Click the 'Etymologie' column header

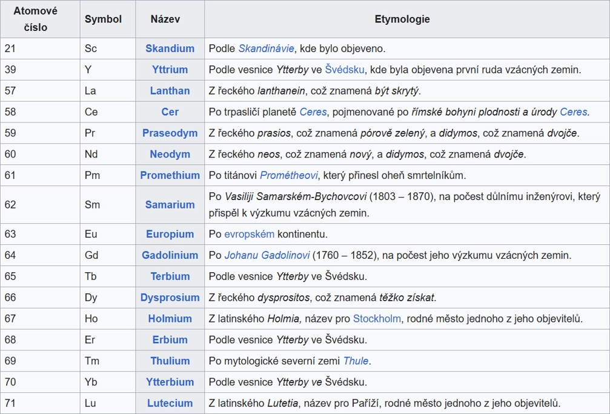[407, 19]
